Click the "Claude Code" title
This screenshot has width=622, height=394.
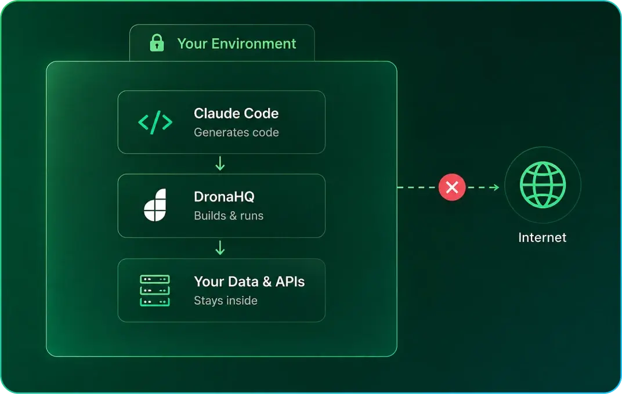coord(236,114)
